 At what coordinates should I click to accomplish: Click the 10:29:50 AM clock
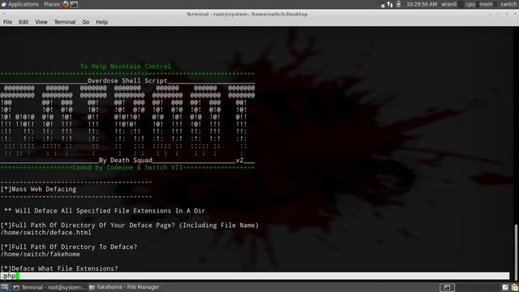422,4
